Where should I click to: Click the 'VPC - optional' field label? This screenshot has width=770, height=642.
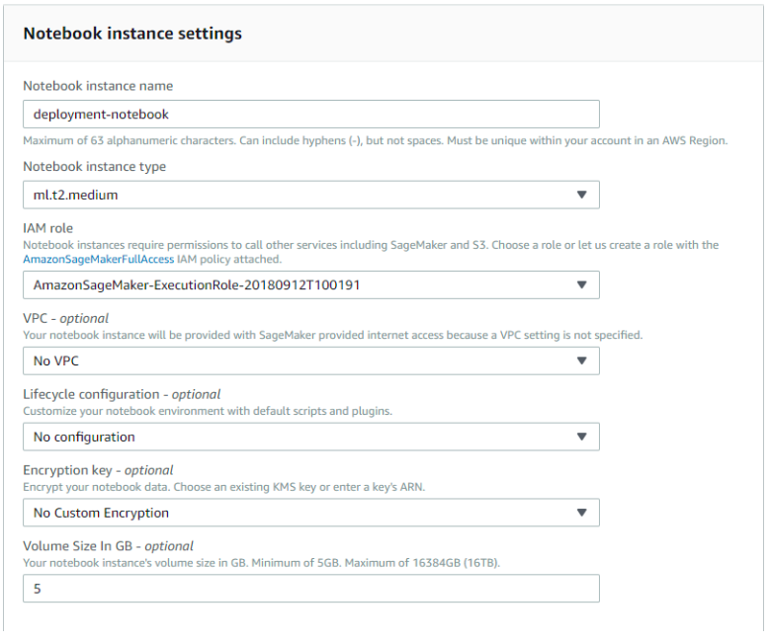[x=65, y=319]
